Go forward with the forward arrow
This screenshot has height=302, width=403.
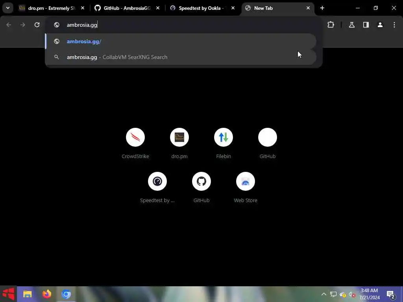23,25
